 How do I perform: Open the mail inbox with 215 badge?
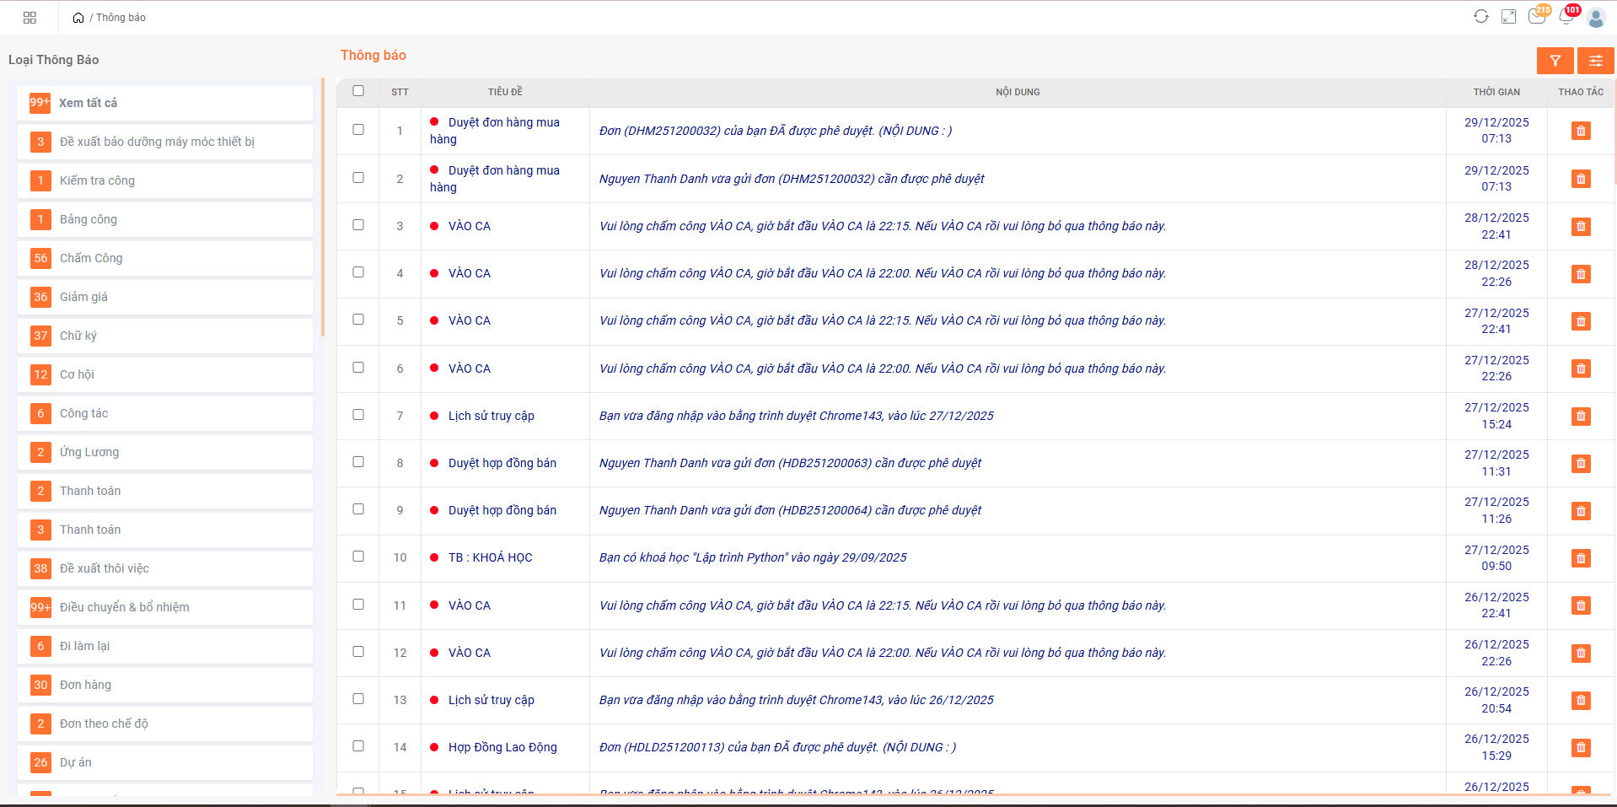[x=1536, y=17]
